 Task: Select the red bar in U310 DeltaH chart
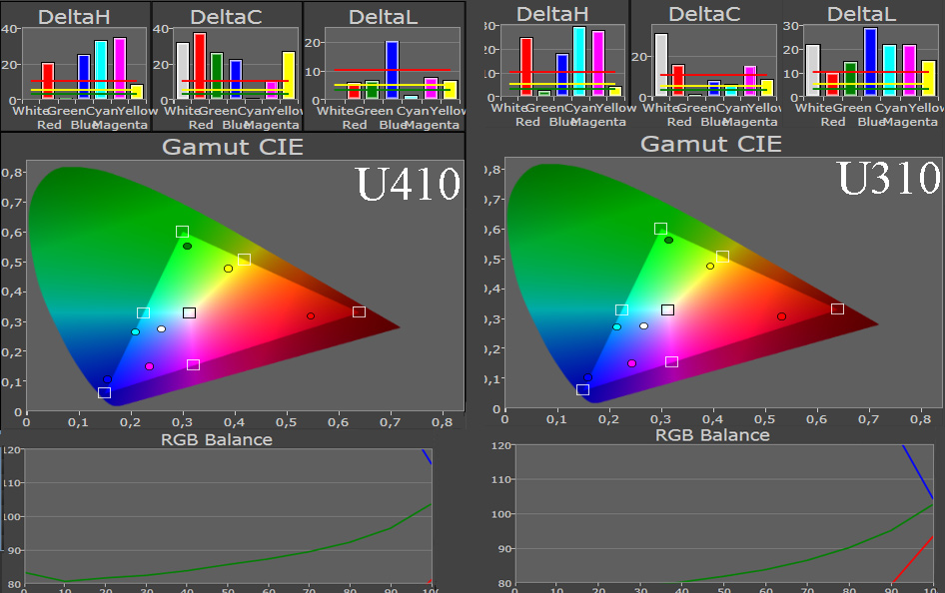point(526,67)
